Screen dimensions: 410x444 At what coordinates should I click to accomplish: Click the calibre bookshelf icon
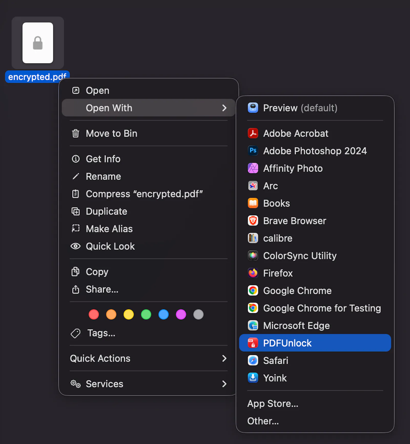click(x=253, y=238)
